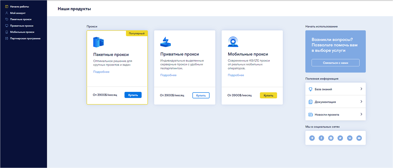Click the Приватные прокси lightning server icon
Viewport: 393px width, 168px height.
pyautogui.click(x=165, y=42)
